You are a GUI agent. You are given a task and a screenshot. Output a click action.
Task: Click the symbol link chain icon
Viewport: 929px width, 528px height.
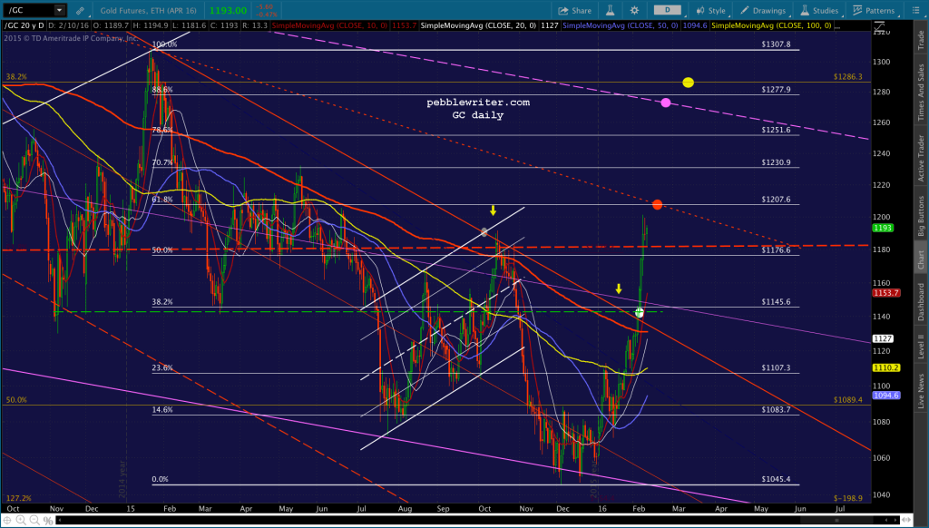[x=80, y=11]
